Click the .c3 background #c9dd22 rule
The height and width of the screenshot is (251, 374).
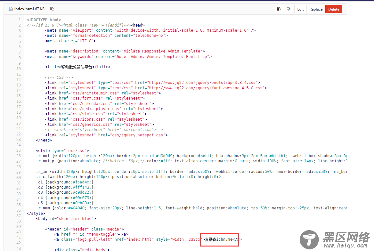[x=65, y=192]
